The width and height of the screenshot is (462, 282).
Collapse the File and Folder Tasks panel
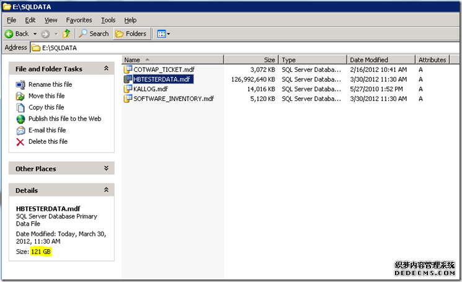click(x=106, y=69)
